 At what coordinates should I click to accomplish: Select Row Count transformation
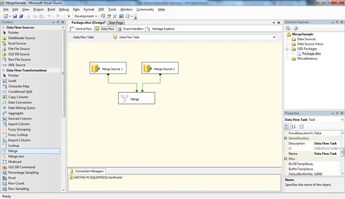tap(16, 183)
